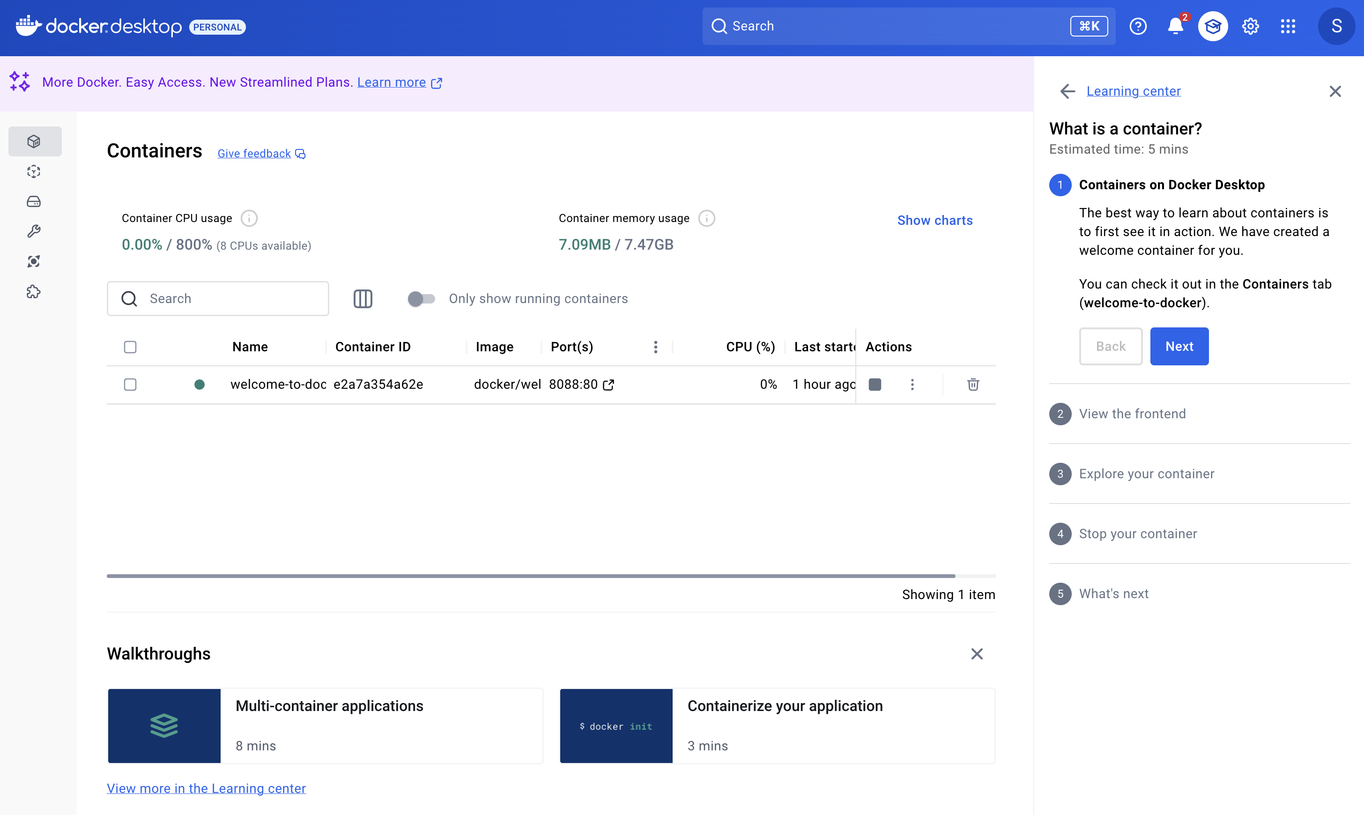Open the Give feedback link
1364x815 pixels.
pyautogui.click(x=254, y=154)
